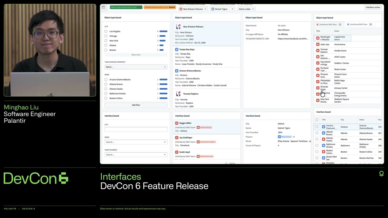Toggle the select-all checkbox in the table header
This screenshot has width=388, height=218.
point(317,120)
